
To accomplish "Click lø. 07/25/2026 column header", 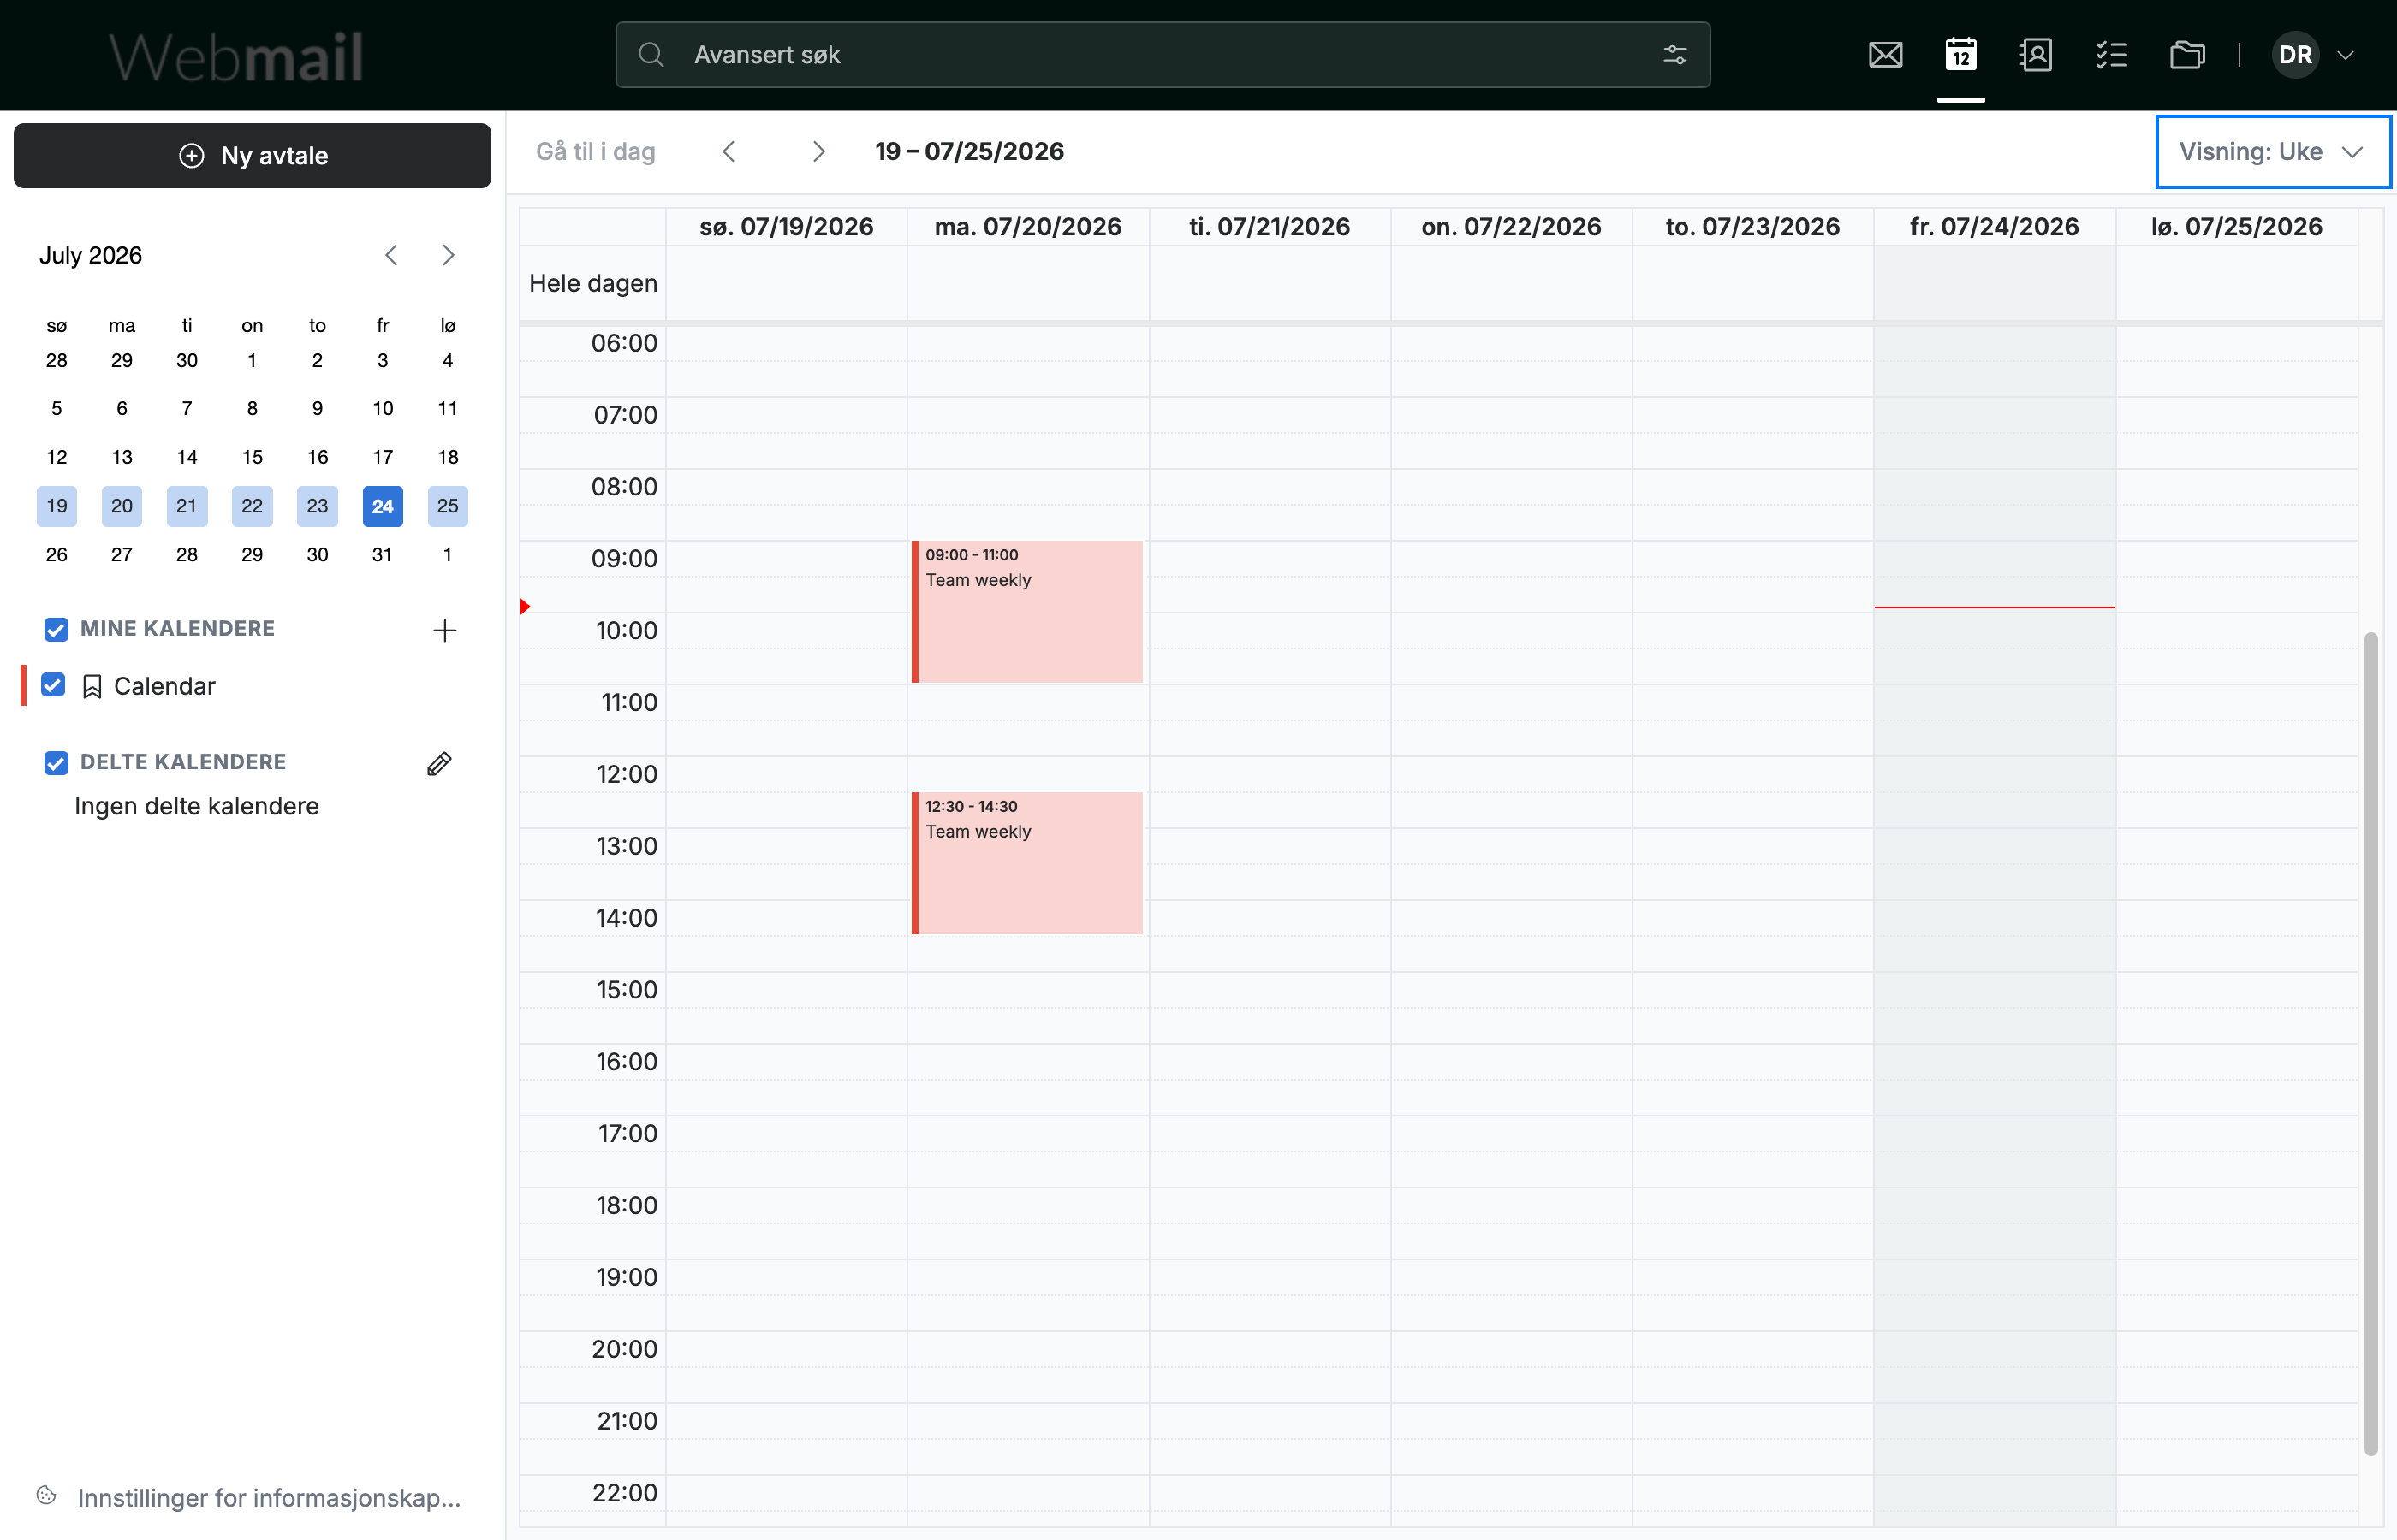I will pyautogui.click(x=2237, y=227).
